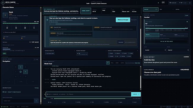Click Clear view & history link

pyautogui.click(x=130, y=63)
